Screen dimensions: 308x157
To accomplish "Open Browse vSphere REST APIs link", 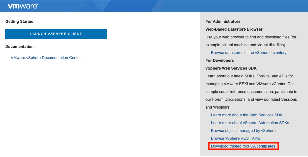I will [x=236, y=138].
